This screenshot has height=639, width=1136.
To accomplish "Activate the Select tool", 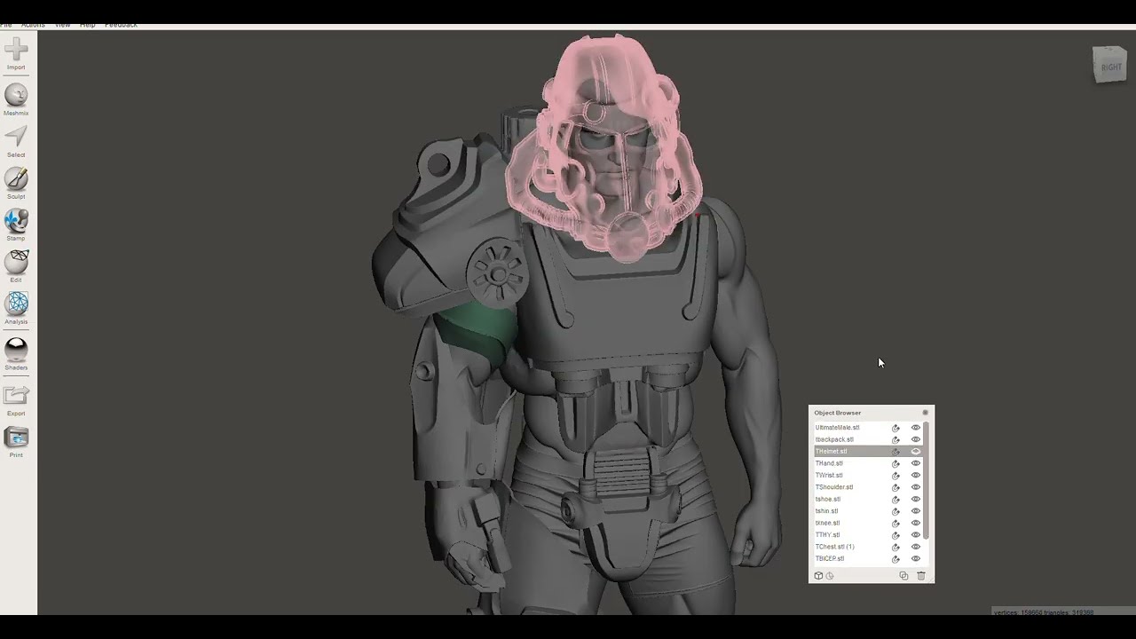I will [x=16, y=141].
